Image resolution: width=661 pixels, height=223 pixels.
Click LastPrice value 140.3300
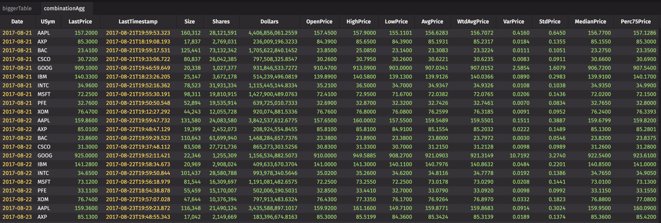tap(86, 77)
